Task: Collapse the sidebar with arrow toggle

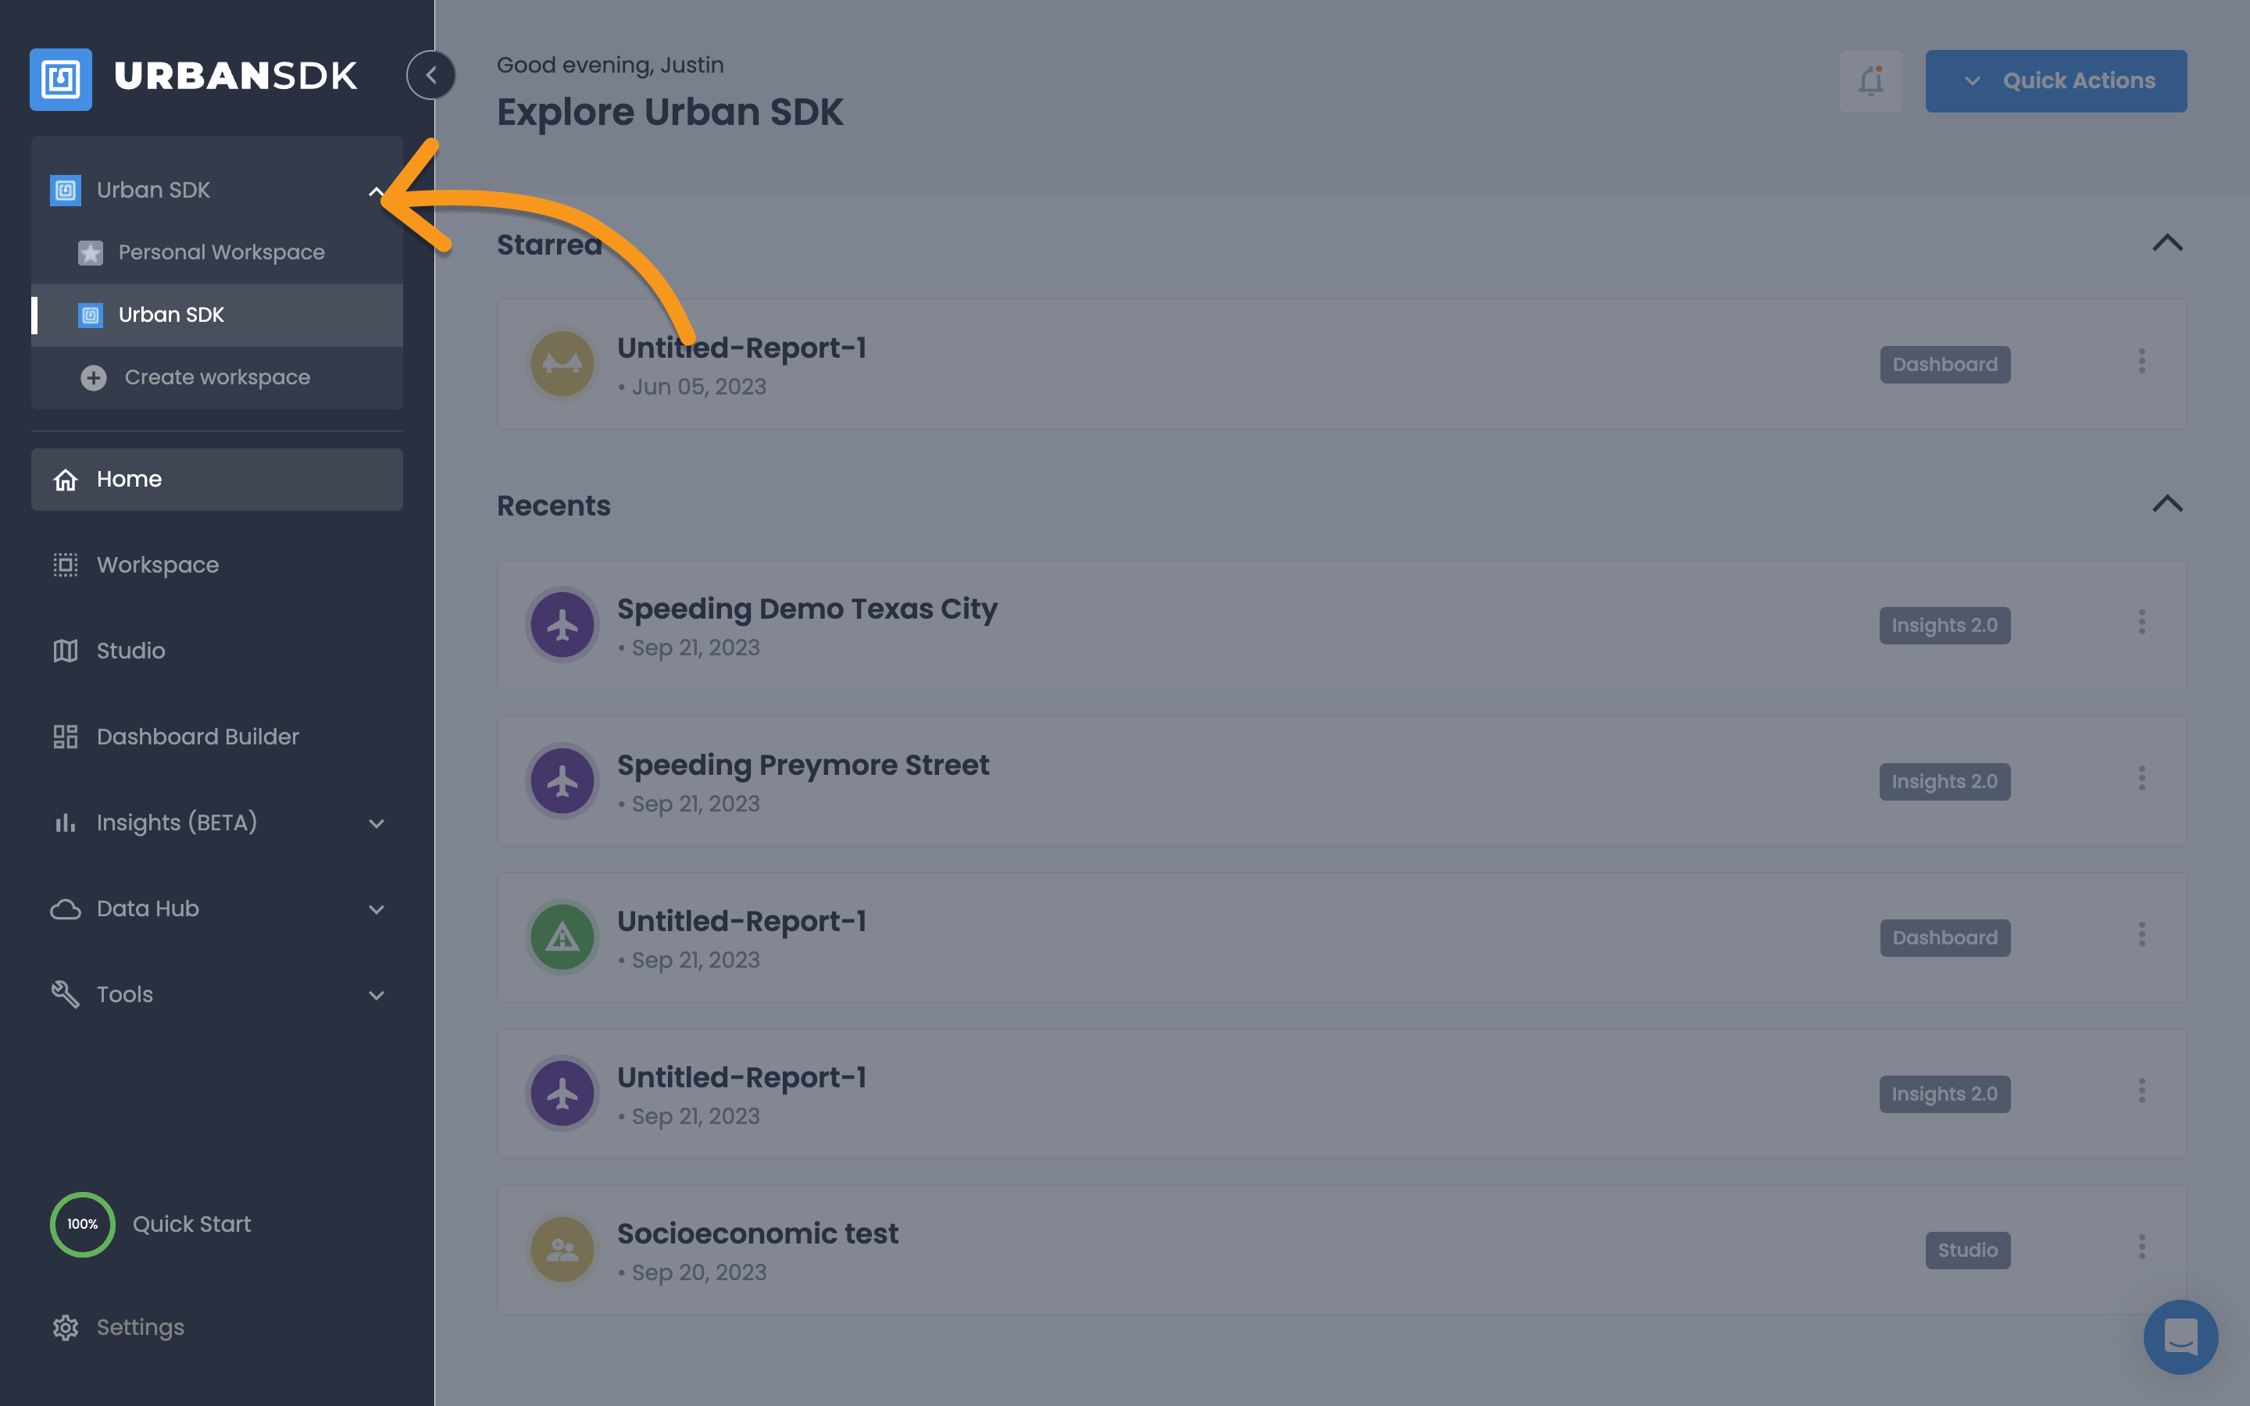Action: coord(430,75)
